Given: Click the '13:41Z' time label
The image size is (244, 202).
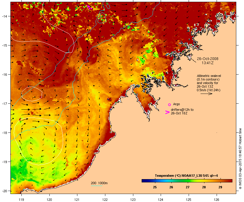Looking at the screenshot, I should coord(208,63).
